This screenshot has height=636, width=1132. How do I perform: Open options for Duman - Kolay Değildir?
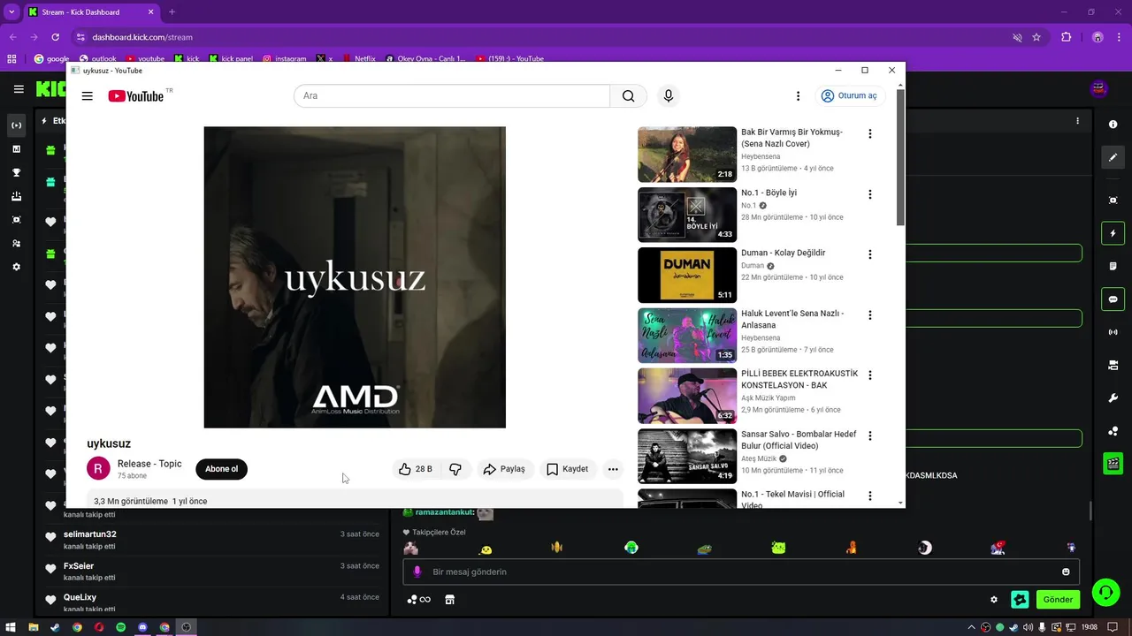[869, 254]
